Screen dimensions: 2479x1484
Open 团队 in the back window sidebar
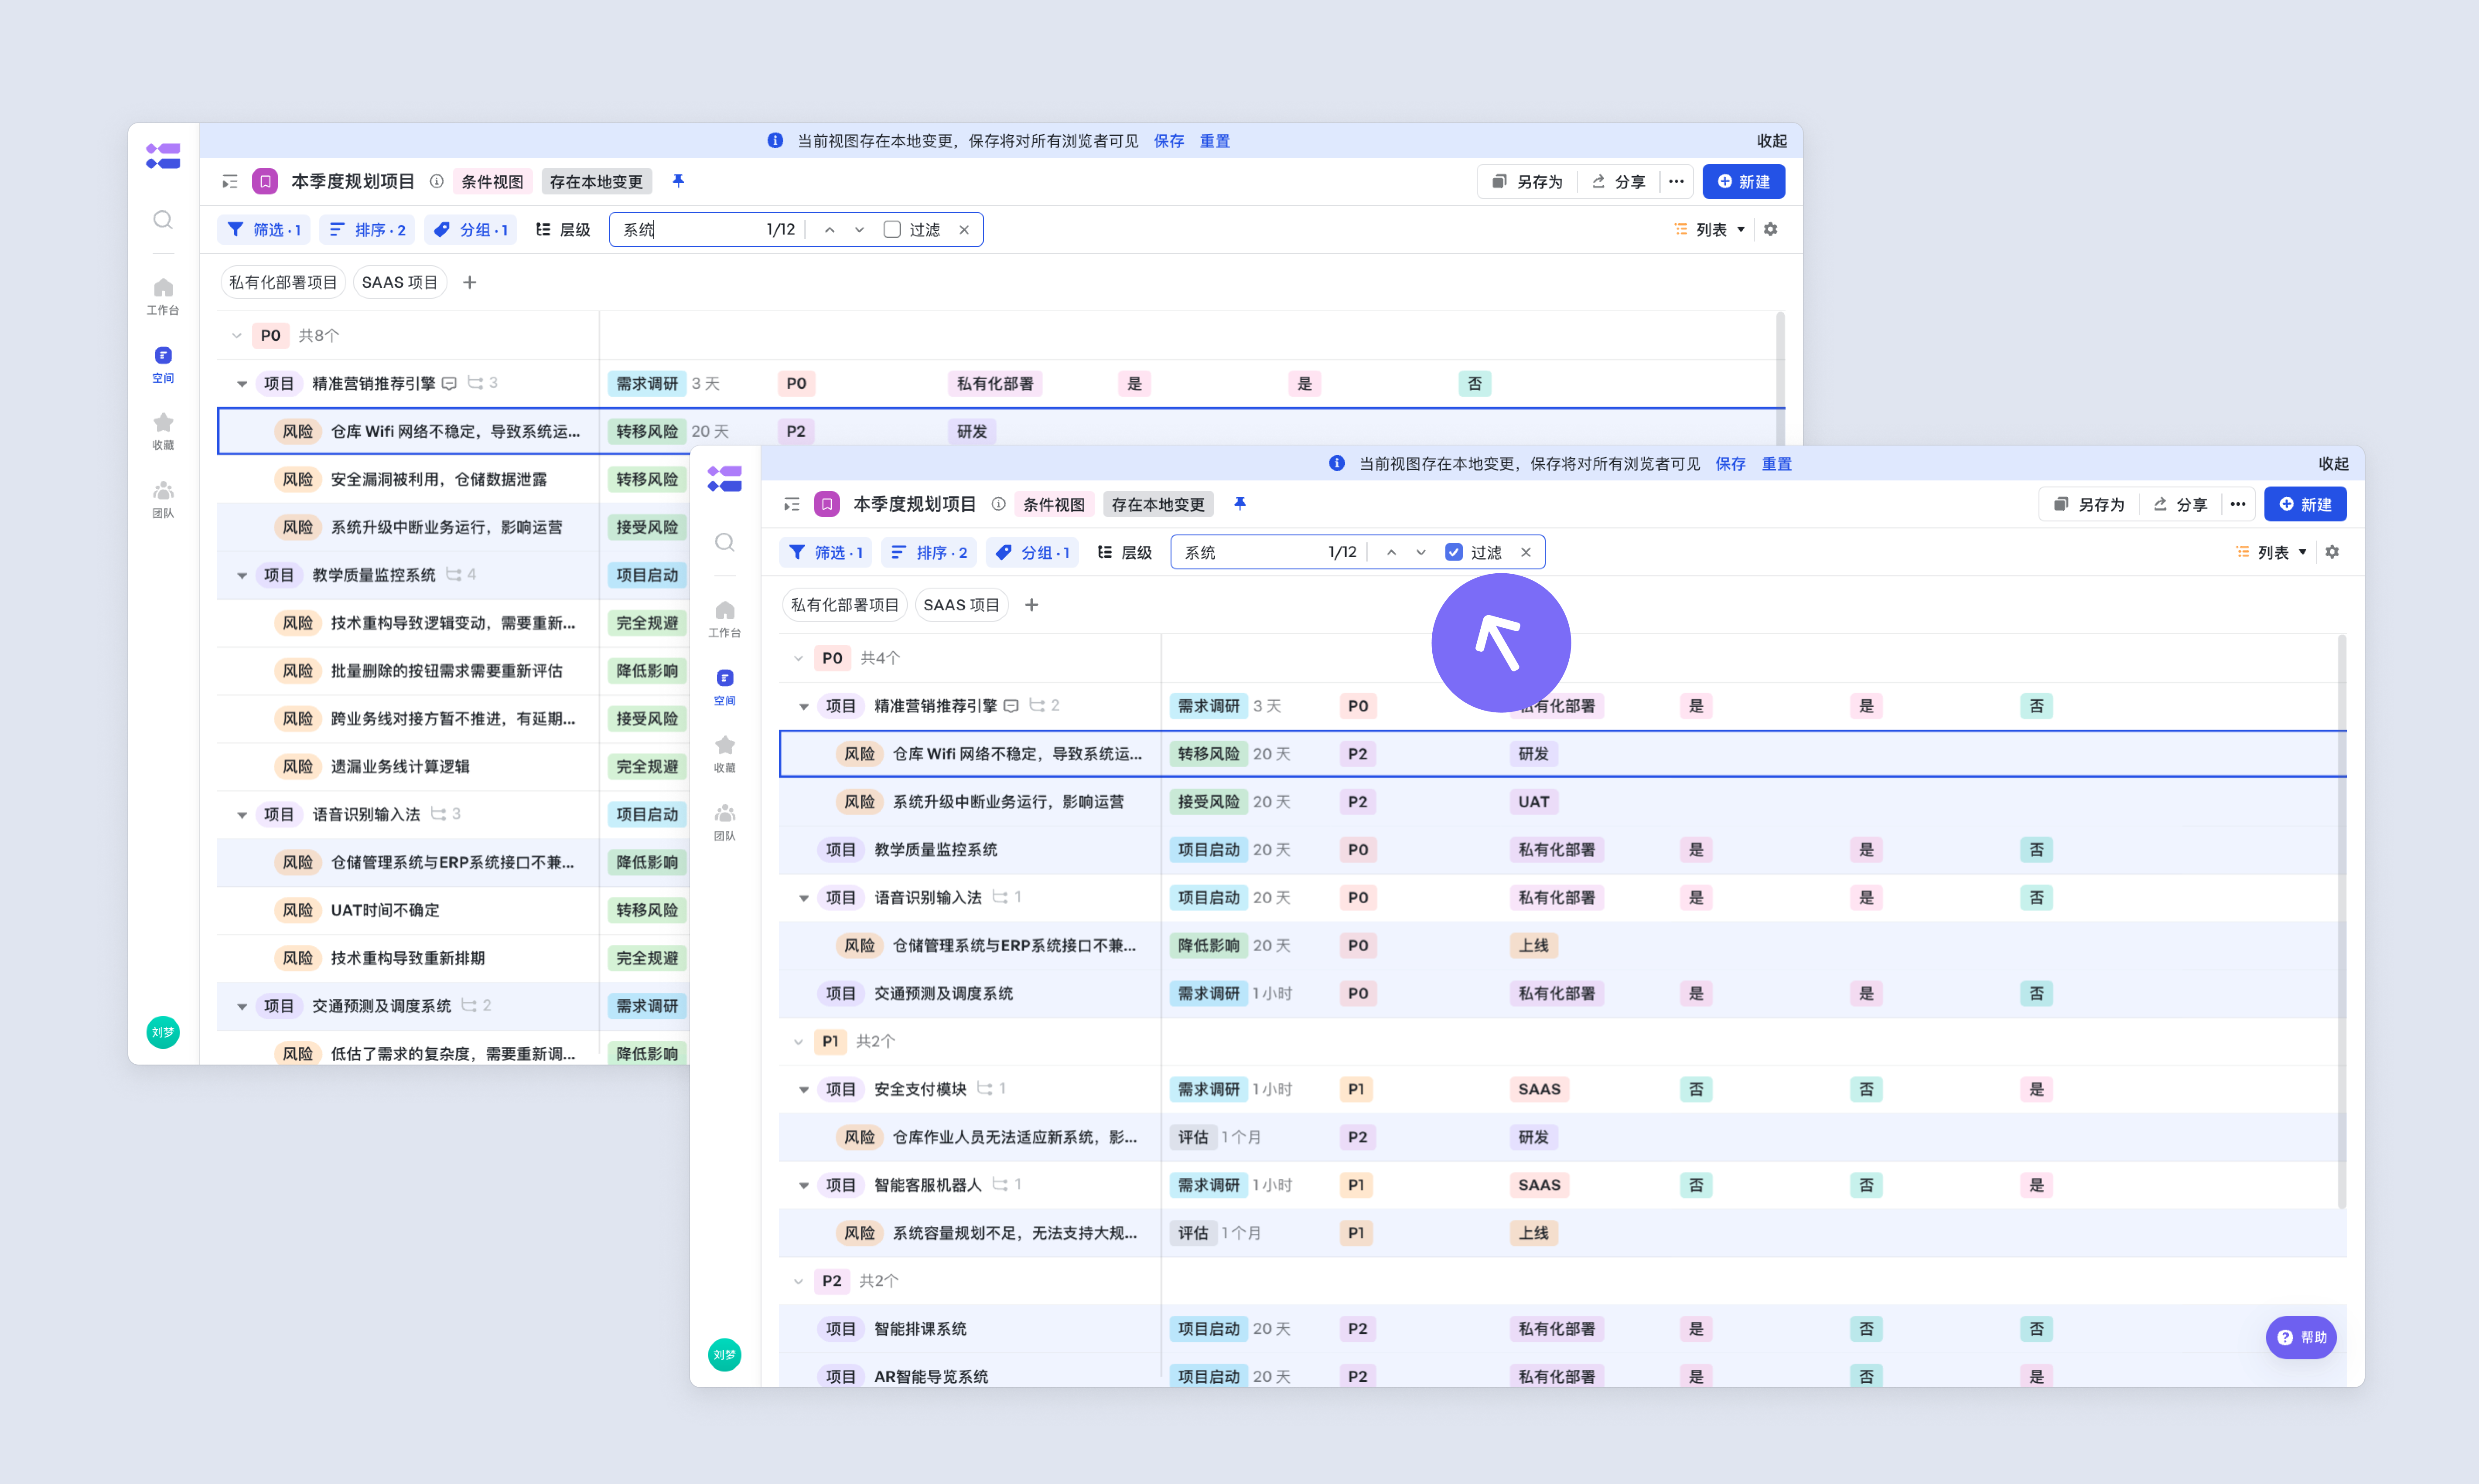(x=163, y=499)
